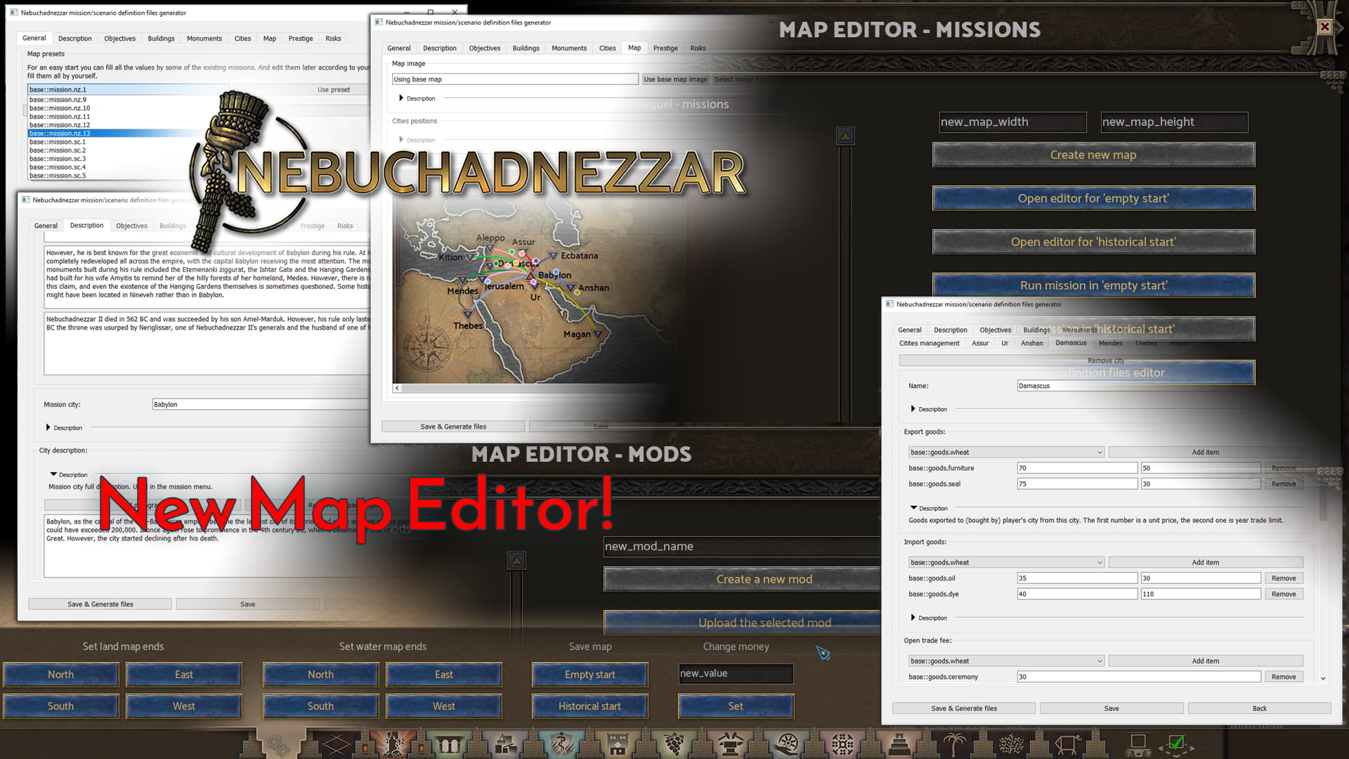Expand Description under Name in Damascus window
Image resolution: width=1349 pixels, height=759 pixels.
pyautogui.click(x=928, y=409)
